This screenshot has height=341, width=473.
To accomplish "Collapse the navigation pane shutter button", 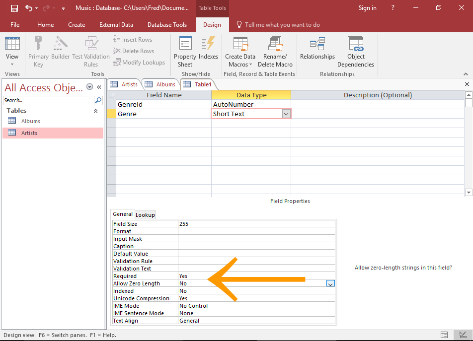I will click(x=99, y=87).
